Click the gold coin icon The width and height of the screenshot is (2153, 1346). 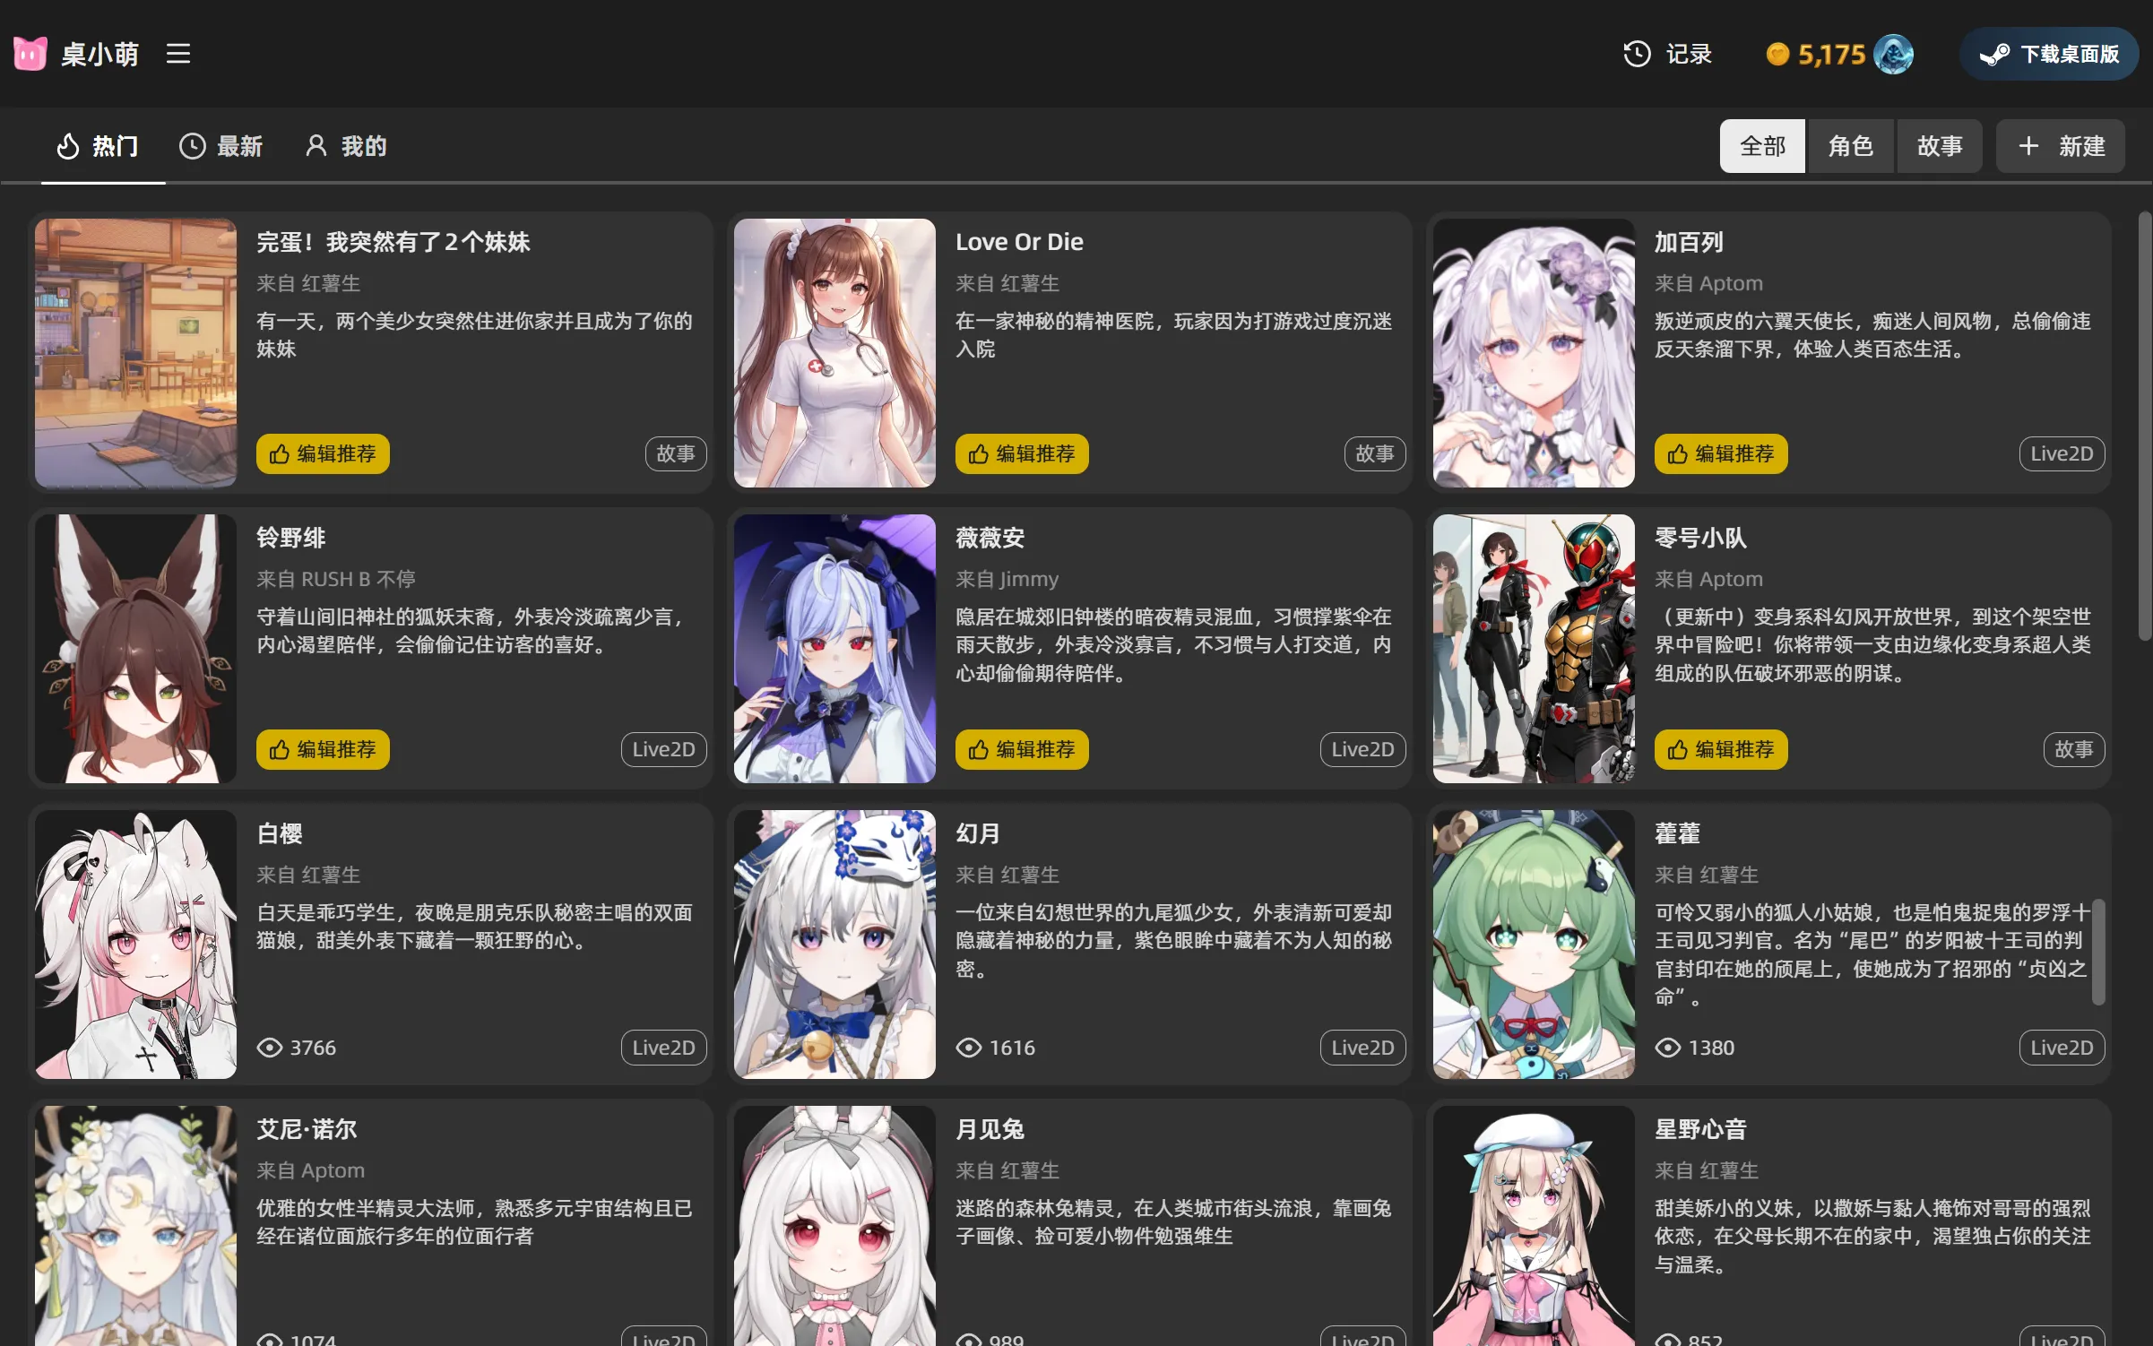pyautogui.click(x=1777, y=55)
